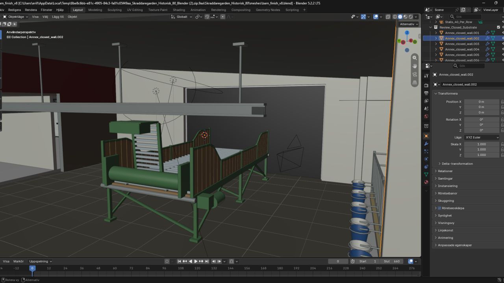Open the Particles properties tab icon
The width and height of the screenshot is (504, 283).
[426, 151]
